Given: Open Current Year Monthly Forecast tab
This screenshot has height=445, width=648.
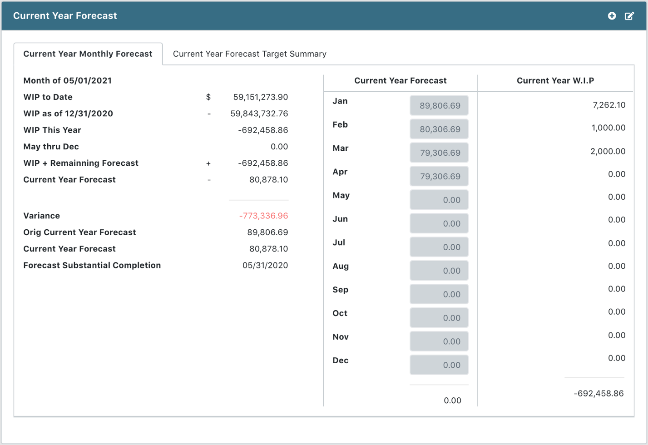Looking at the screenshot, I should [x=88, y=54].
